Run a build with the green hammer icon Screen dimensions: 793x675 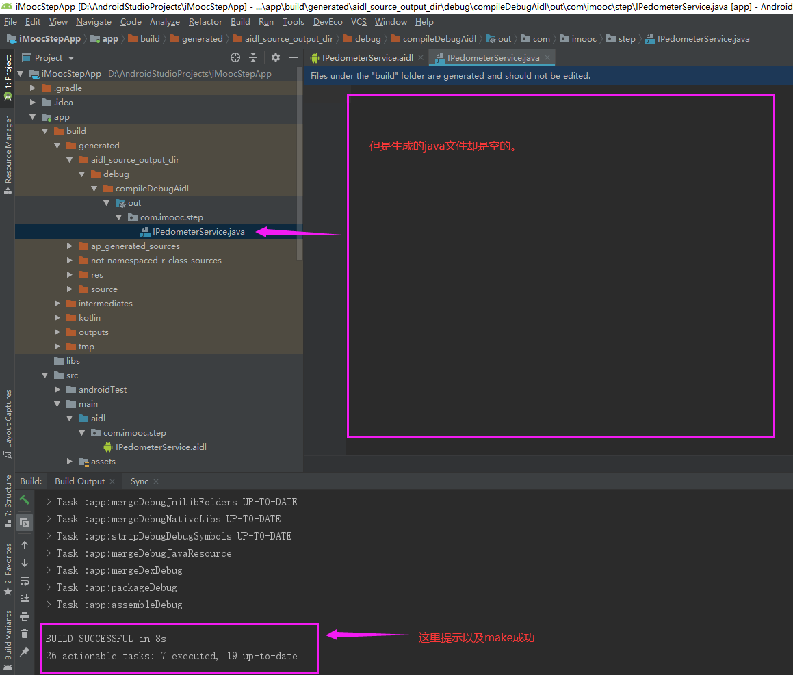24,501
